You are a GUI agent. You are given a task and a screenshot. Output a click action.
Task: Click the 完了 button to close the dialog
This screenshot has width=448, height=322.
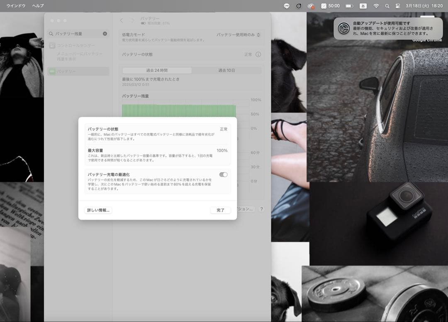click(x=220, y=210)
